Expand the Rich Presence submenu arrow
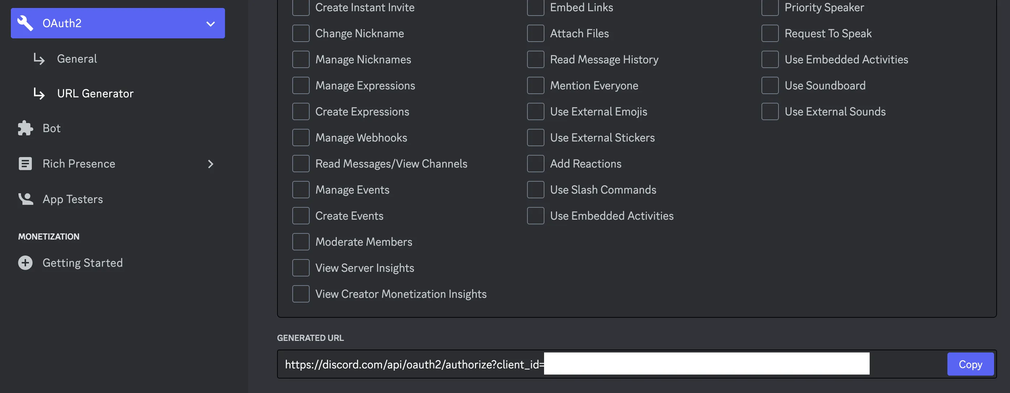This screenshot has width=1010, height=393. pos(211,164)
